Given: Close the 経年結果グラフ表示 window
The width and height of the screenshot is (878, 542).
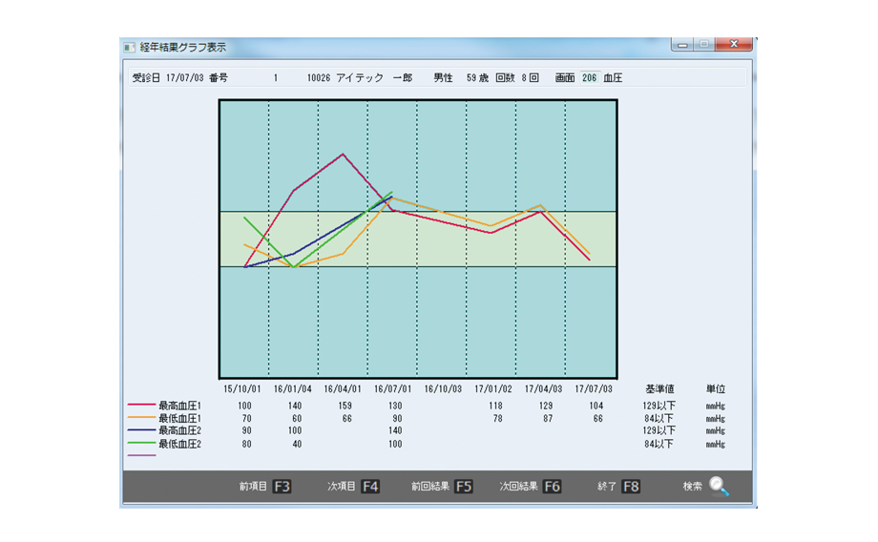Looking at the screenshot, I should [x=733, y=45].
